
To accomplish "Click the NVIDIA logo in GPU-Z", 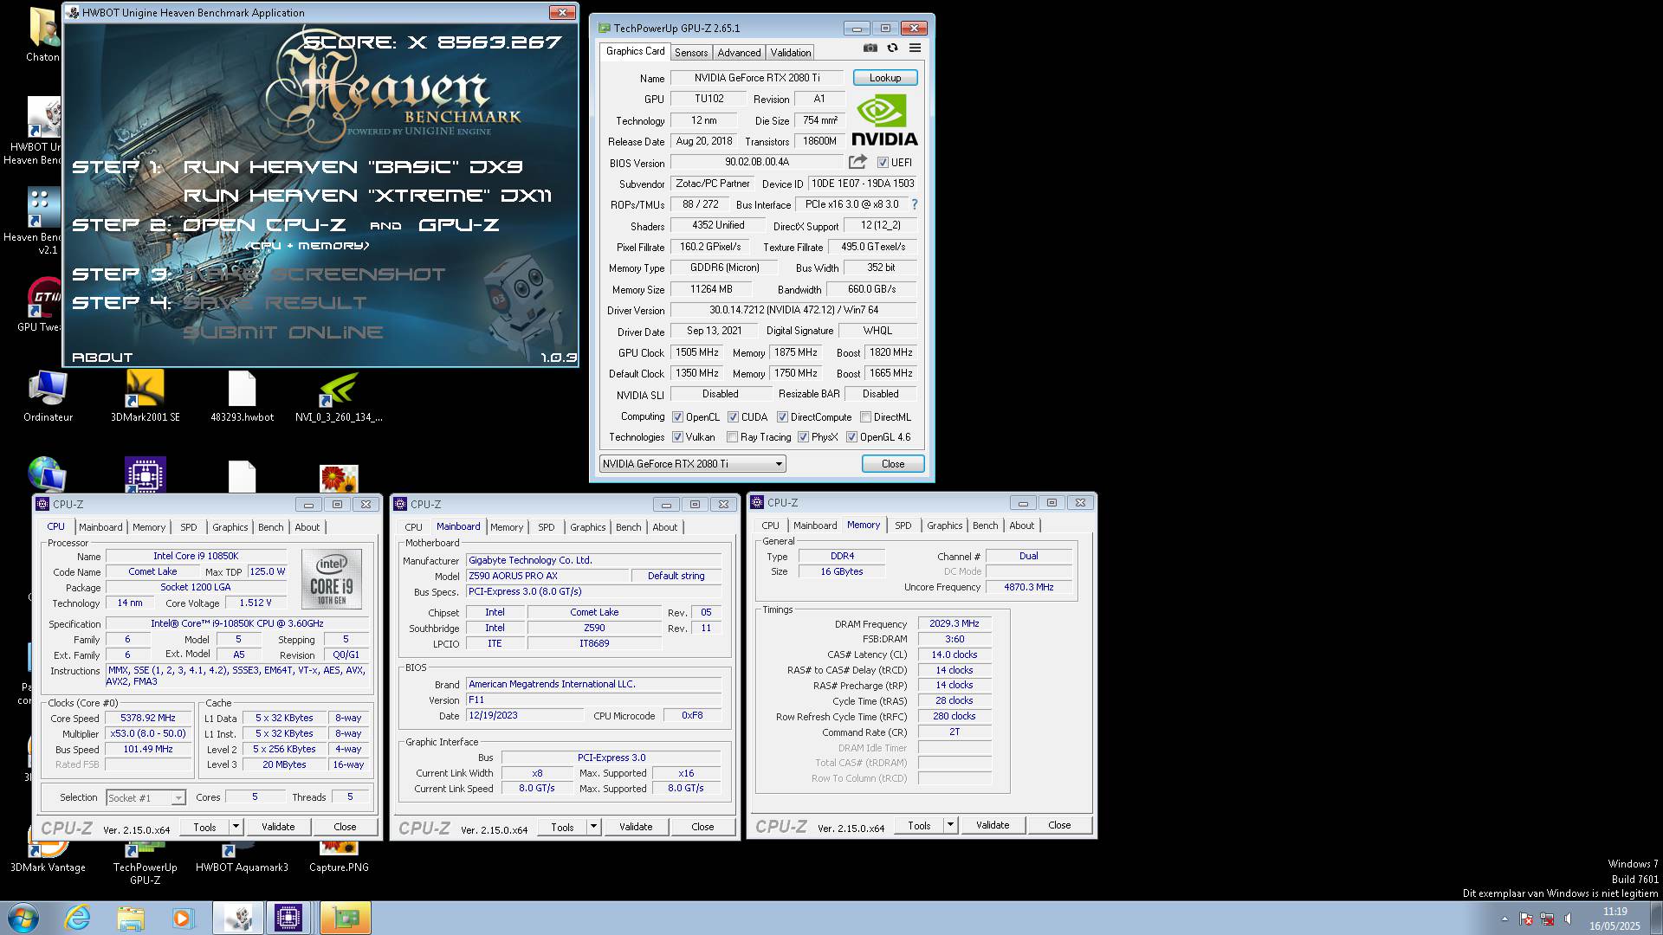I will coord(884,121).
